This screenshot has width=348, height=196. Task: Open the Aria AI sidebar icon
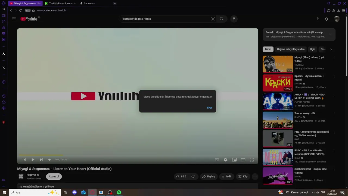pos(4,54)
